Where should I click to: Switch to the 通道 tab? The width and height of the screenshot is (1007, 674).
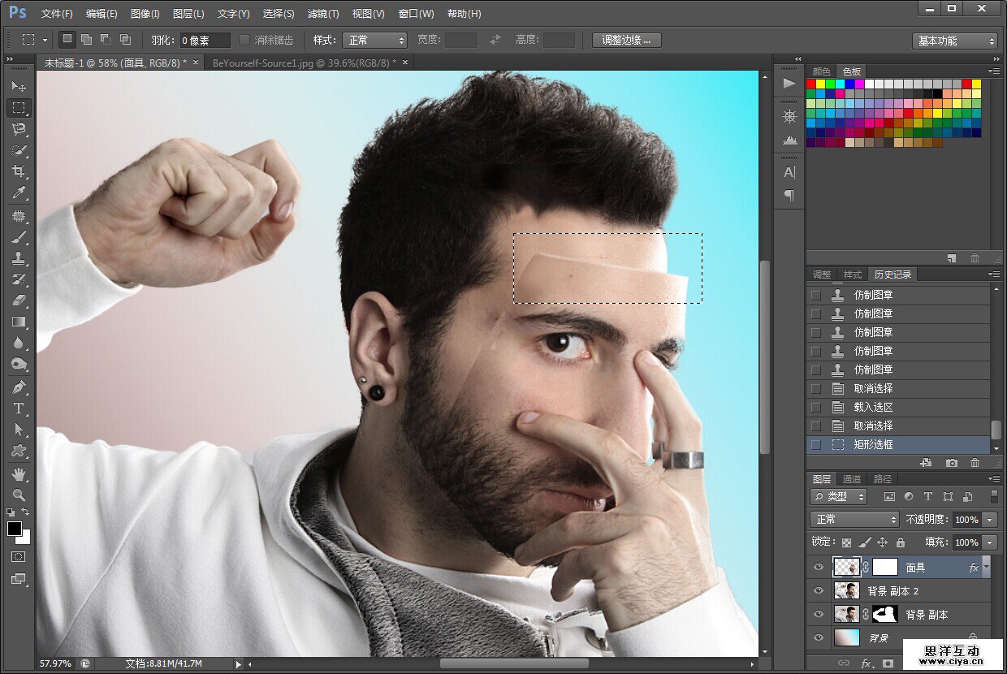point(851,479)
